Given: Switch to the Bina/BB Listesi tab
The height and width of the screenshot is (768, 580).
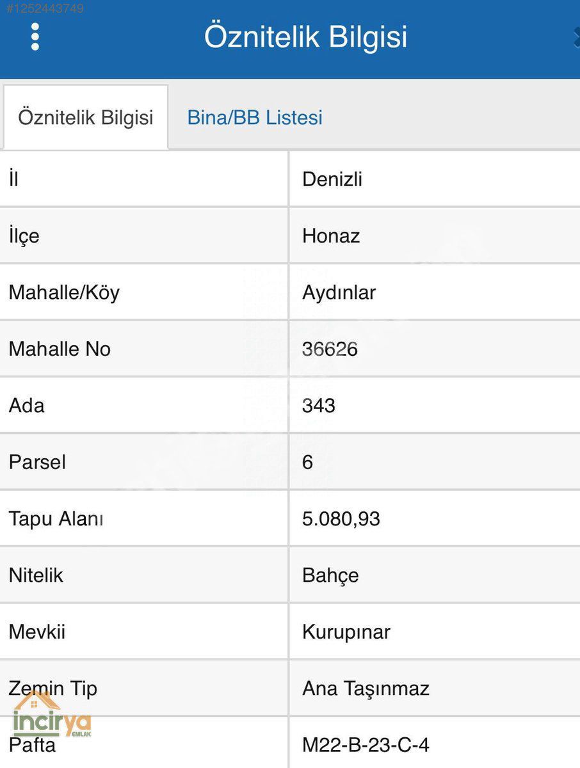Looking at the screenshot, I should pyautogui.click(x=255, y=118).
